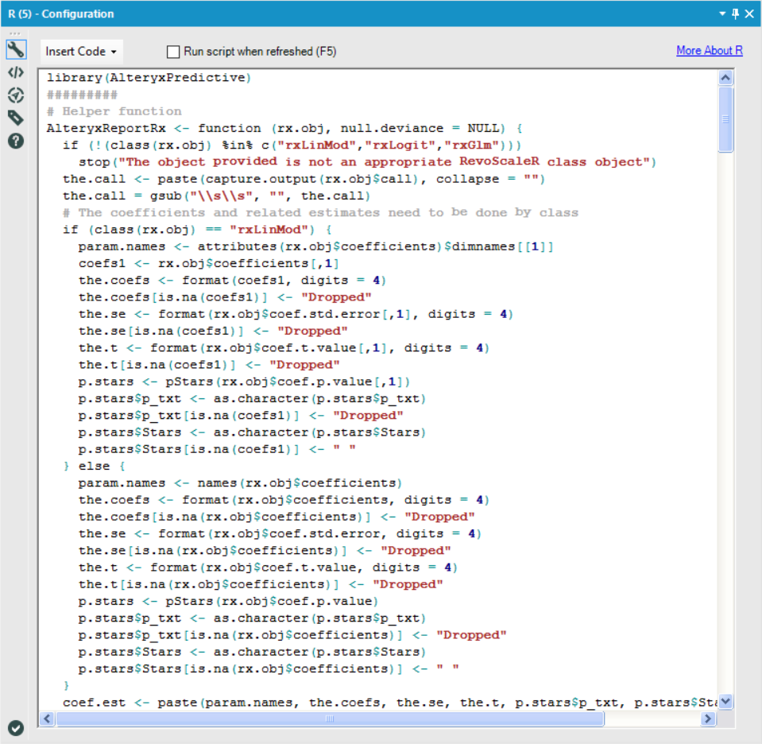
Task: Close the Configuration panel
Action: pos(749,14)
